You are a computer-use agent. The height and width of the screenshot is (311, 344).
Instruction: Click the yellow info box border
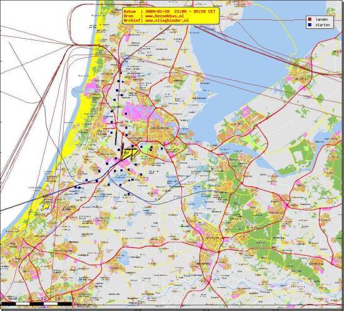(171, 16)
